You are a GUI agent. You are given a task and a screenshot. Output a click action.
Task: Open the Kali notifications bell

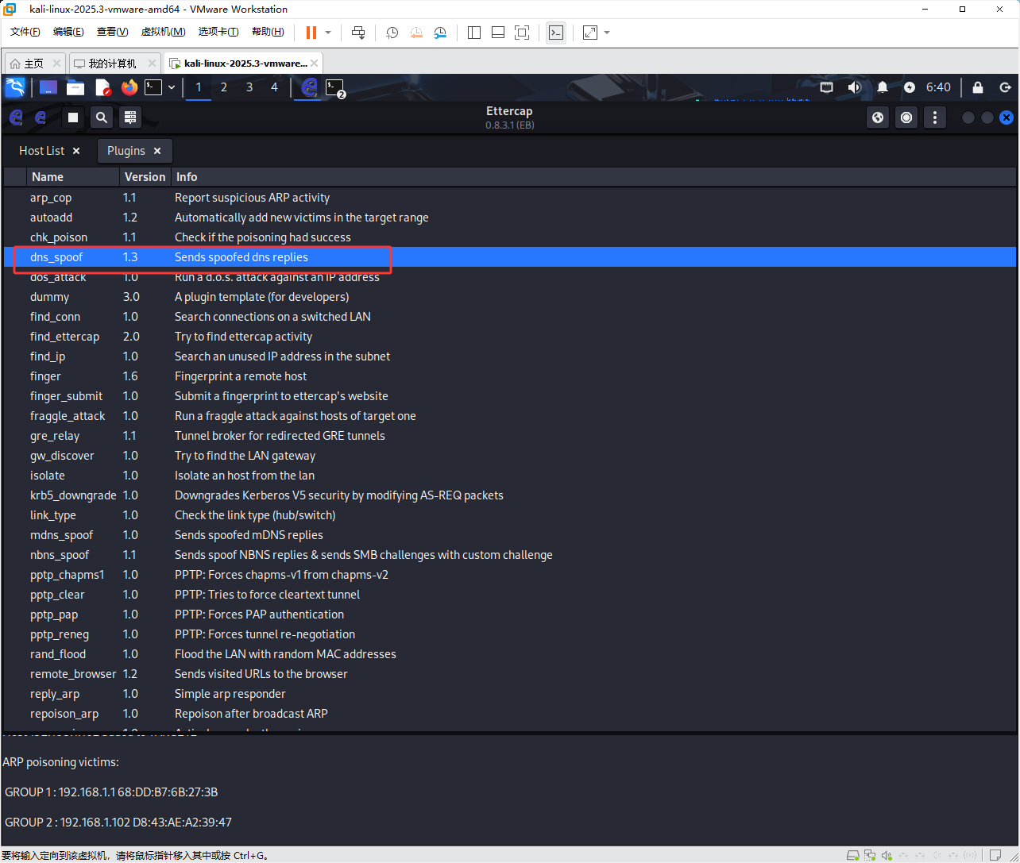click(x=883, y=87)
